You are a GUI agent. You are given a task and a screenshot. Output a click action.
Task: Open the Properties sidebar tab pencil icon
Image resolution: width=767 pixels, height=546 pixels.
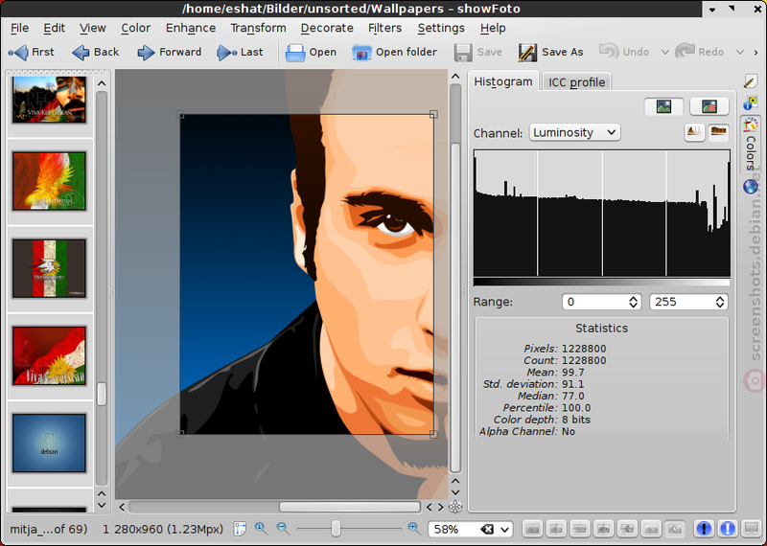[751, 81]
